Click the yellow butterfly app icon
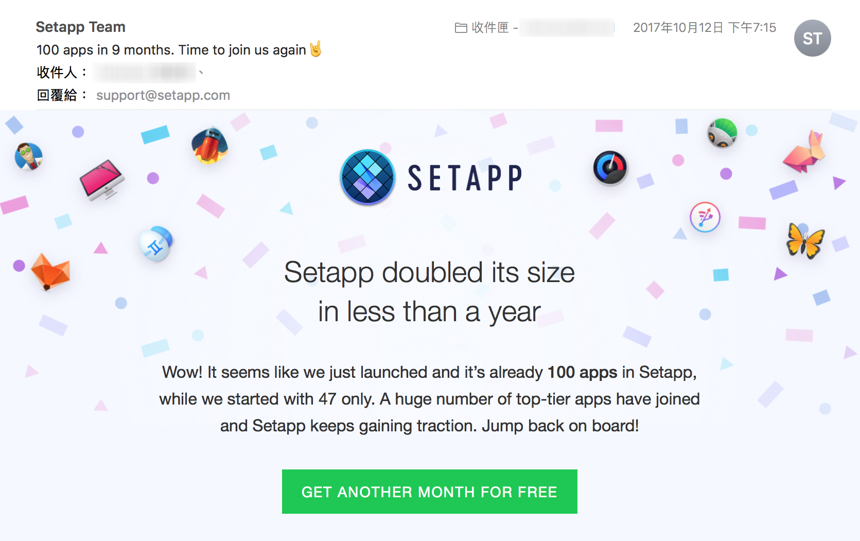 pyautogui.click(x=805, y=240)
